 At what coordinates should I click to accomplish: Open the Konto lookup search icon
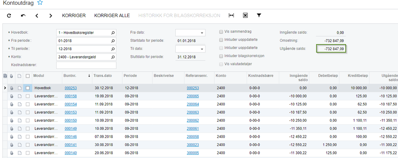click(x=113, y=57)
